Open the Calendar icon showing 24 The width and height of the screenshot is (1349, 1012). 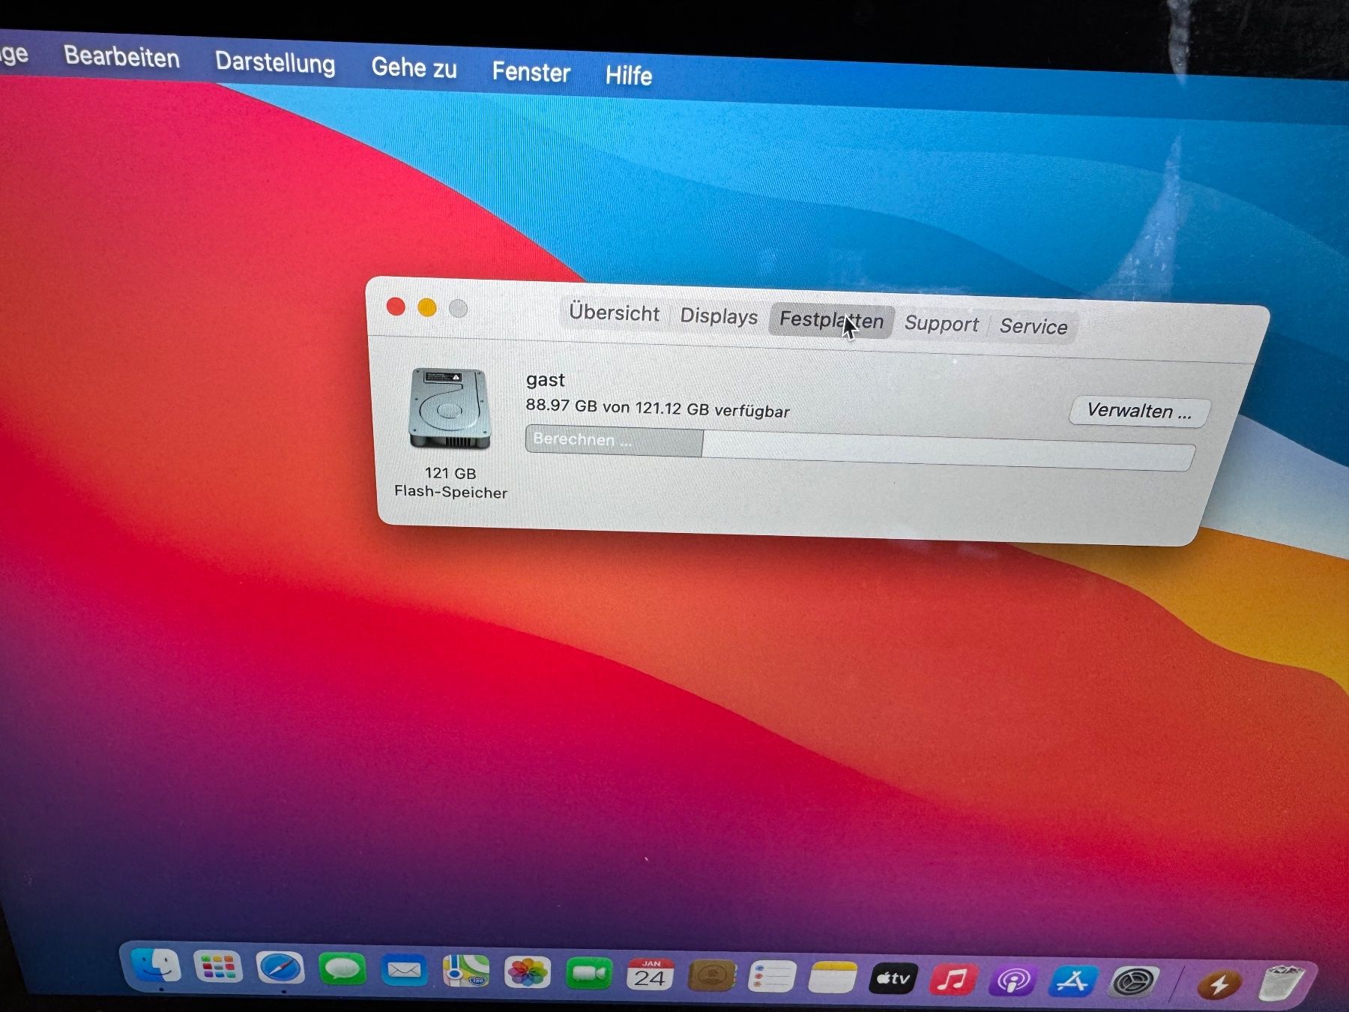click(650, 975)
